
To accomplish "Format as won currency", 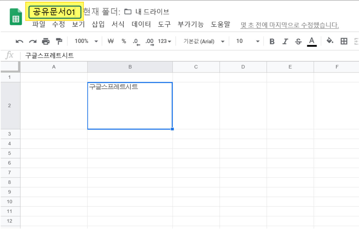I will pyautogui.click(x=111, y=41).
